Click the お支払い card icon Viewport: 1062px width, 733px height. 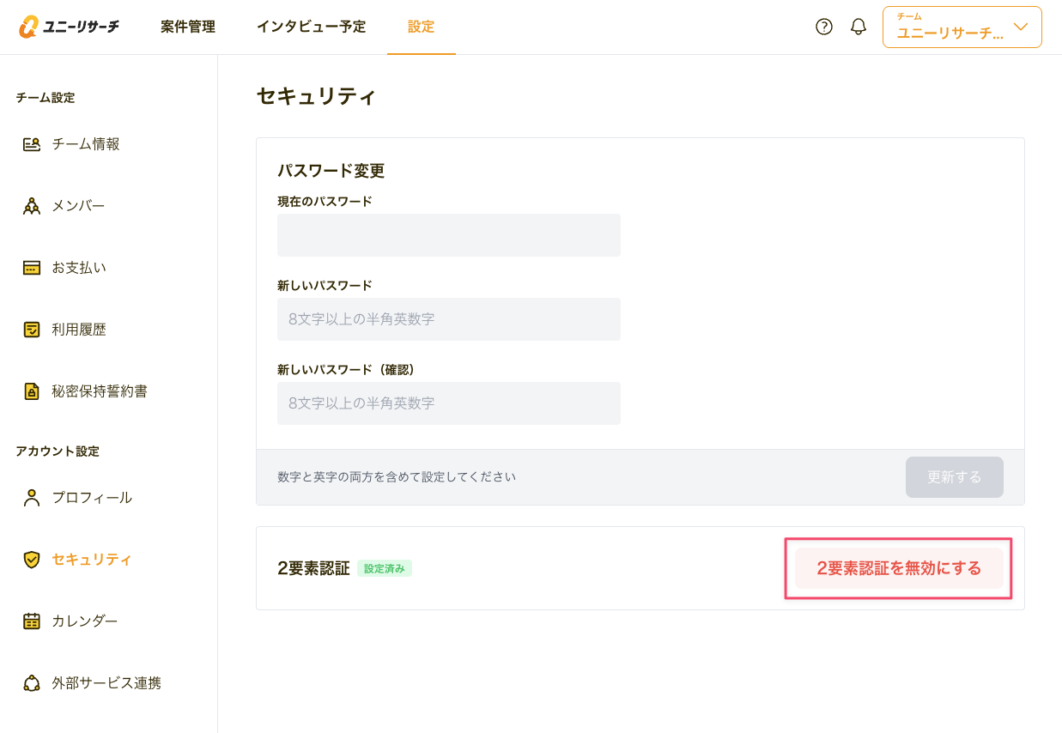point(32,268)
